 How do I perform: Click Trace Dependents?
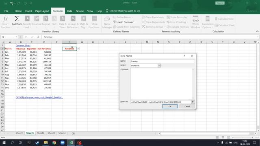coord(154,22)
